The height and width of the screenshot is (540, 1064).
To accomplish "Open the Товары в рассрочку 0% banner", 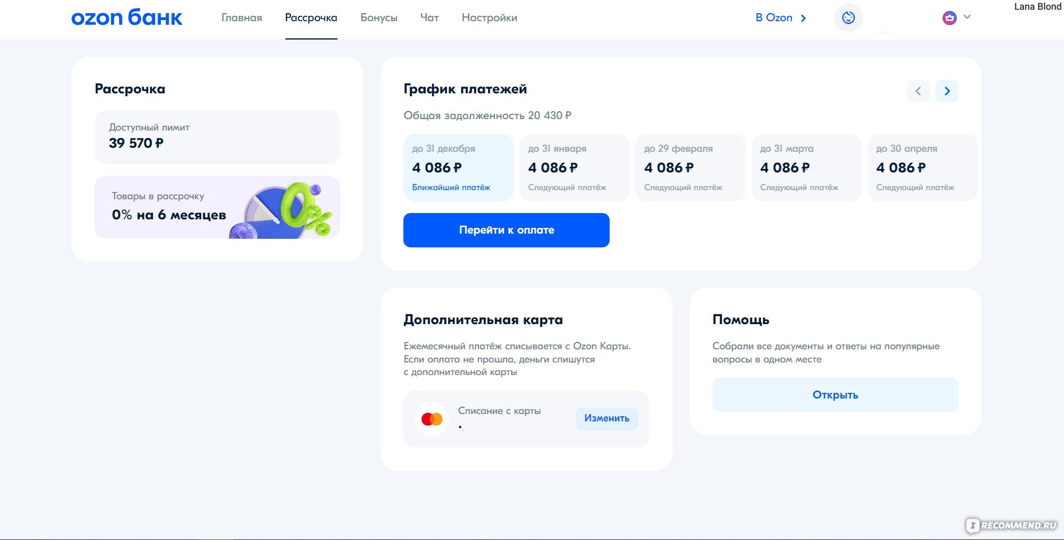I will tap(217, 207).
